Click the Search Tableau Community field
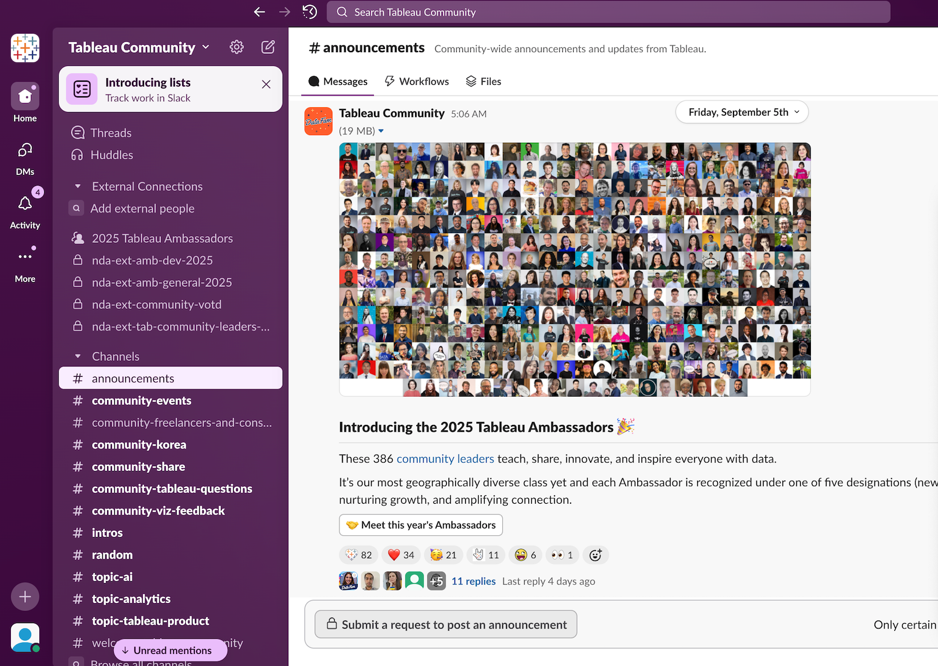 [x=608, y=12]
